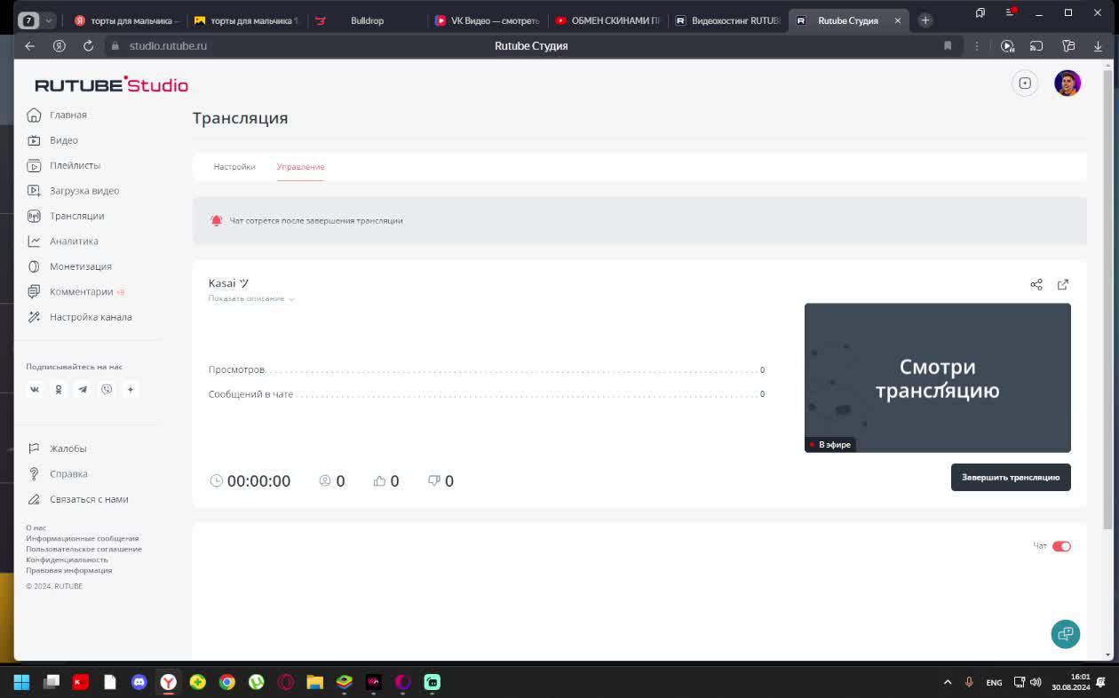This screenshot has width=1119, height=698.
Task: Switch to the Управление tab
Action: point(300,167)
